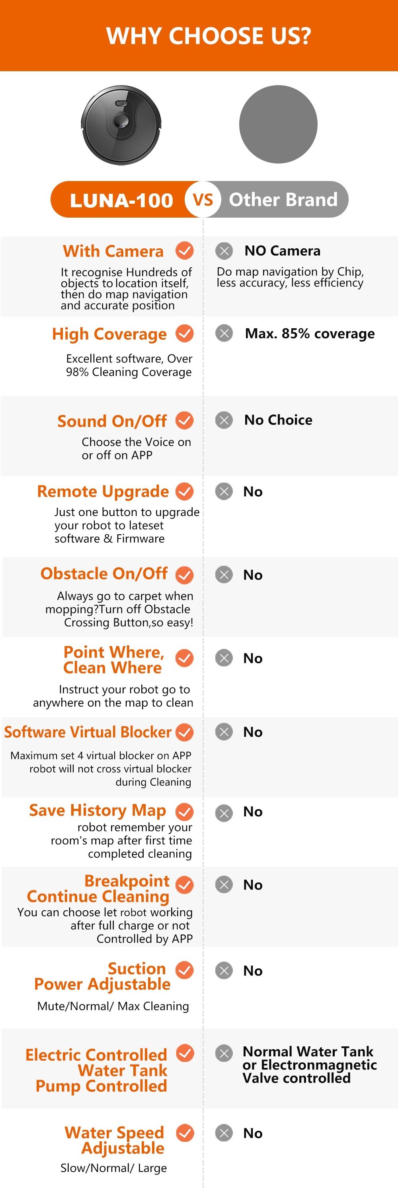Click the checkmark beside Software Virtual Blocker
Screen dimensions: 398x1188
click(x=184, y=732)
